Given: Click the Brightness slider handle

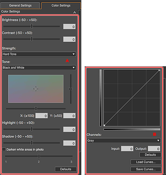Looking at the screenshot, I should (32, 26).
